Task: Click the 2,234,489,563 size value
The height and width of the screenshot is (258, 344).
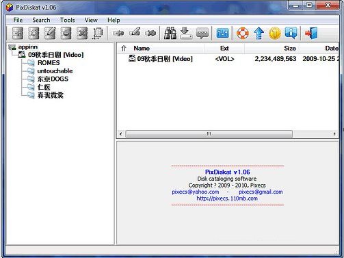Action: (x=276, y=59)
